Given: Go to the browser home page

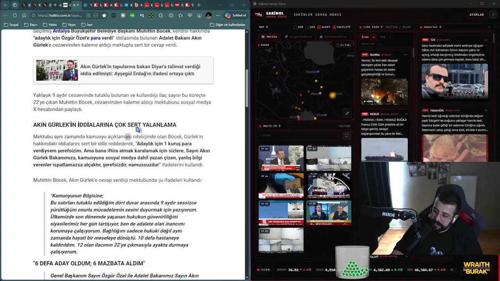Looking at the screenshot, I should pyautogui.click(x=24, y=15).
